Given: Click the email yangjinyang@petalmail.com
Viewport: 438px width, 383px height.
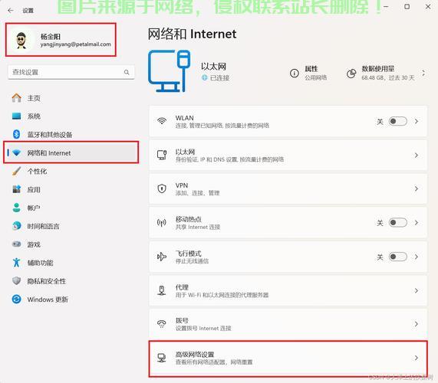Looking at the screenshot, I should coord(76,44).
